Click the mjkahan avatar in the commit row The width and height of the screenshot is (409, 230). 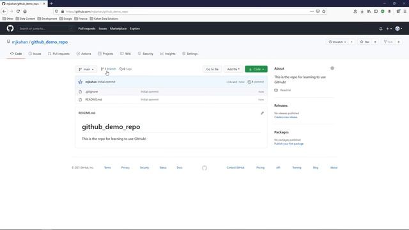click(x=81, y=82)
